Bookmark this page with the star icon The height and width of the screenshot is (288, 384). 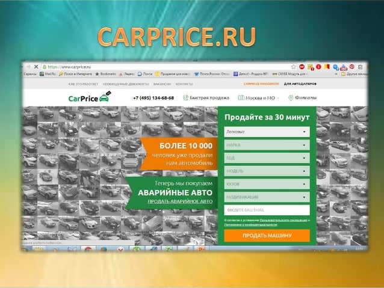click(293, 67)
